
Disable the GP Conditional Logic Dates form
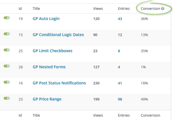7,34
